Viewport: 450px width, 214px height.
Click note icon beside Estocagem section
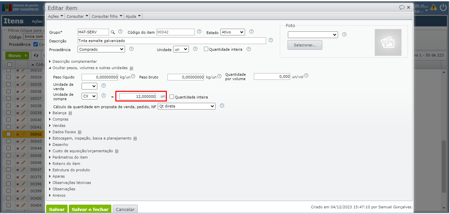135,139
